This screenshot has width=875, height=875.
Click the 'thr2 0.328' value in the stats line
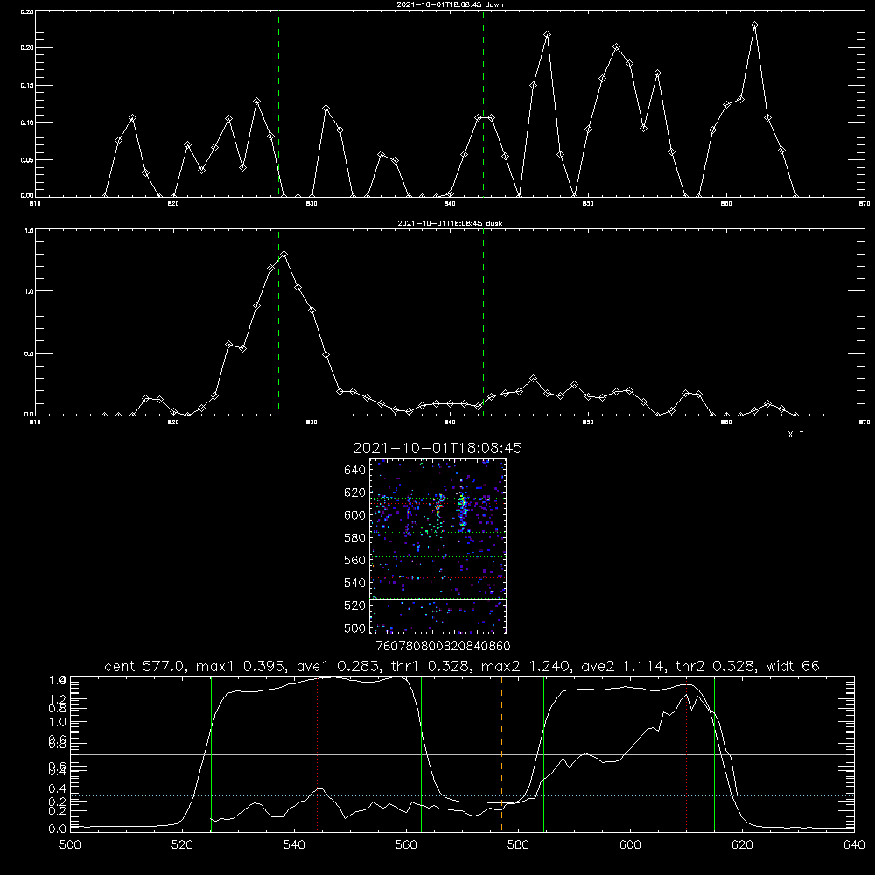coord(717,666)
